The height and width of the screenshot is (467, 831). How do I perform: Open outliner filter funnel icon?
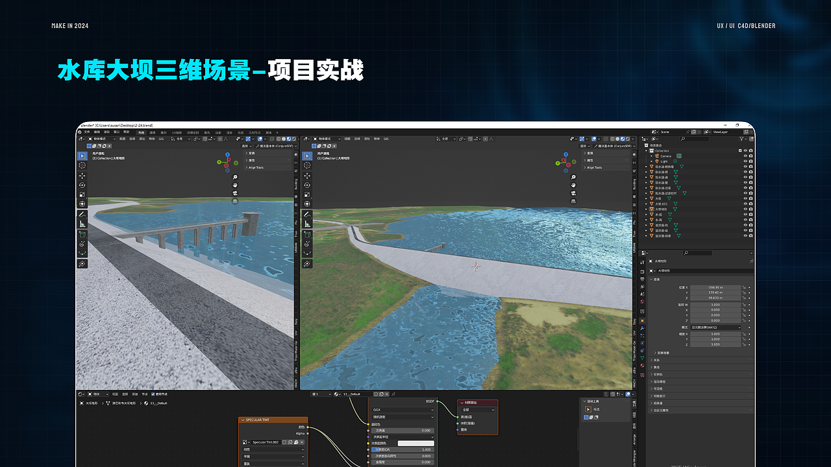741,139
